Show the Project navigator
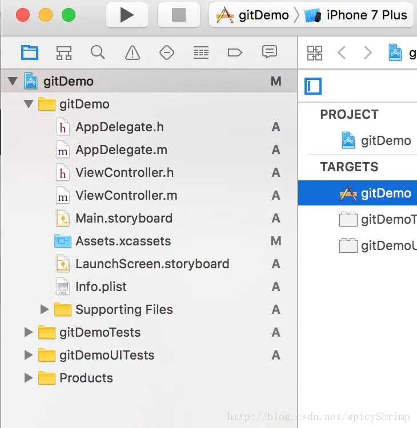Screen dimensions: 417x428 click(x=30, y=53)
